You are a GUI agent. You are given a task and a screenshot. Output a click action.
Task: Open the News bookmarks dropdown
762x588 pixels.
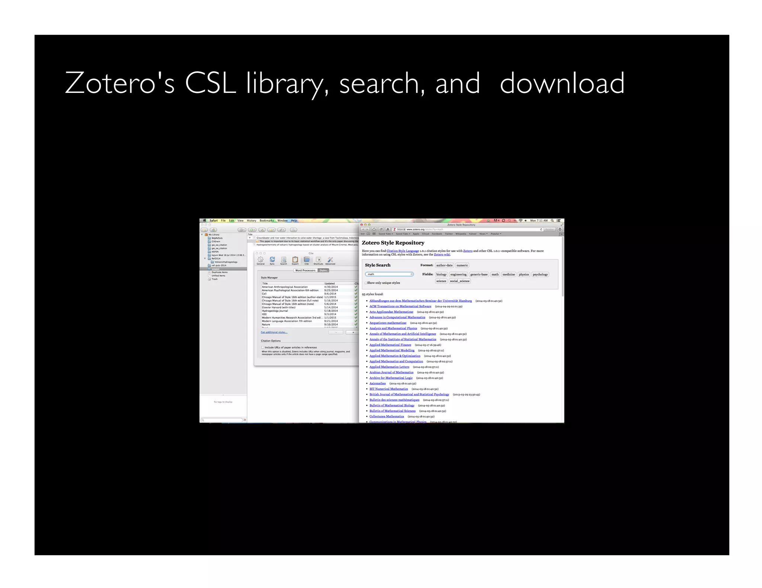[x=483, y=234]
